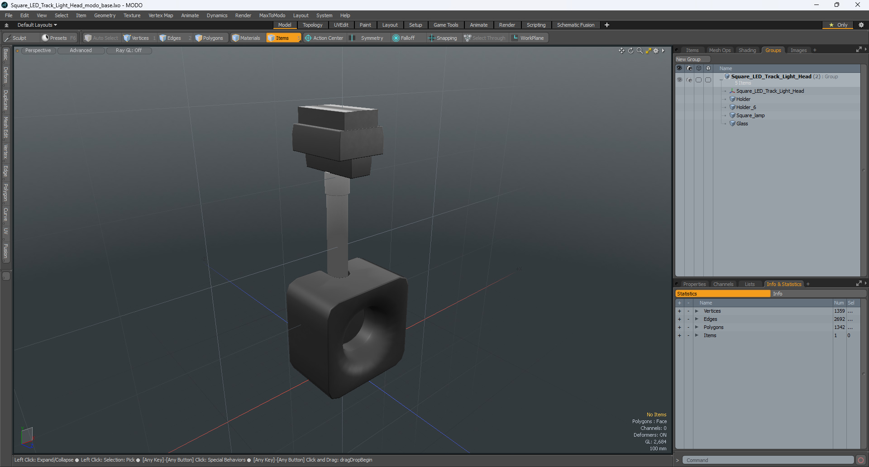Open the Texture menu
Image resolution: width=869 pixels, height=467 pixels.
click(132, 15)
